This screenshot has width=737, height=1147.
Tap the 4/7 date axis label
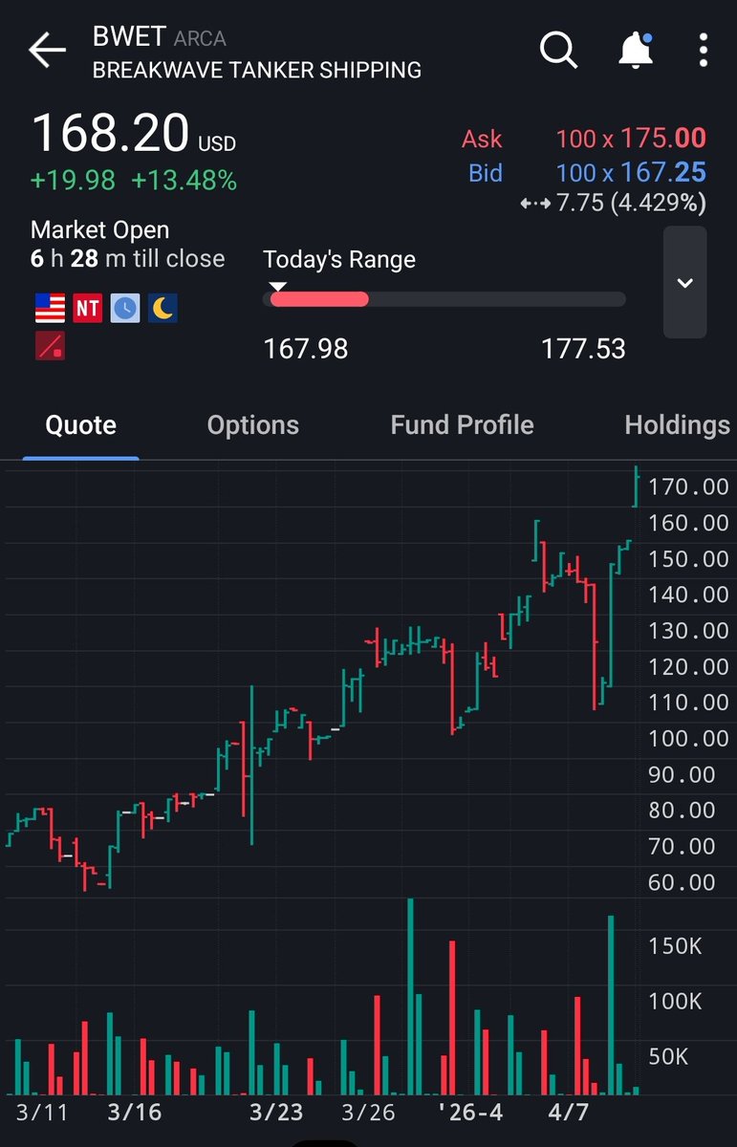click(571, 1113)
